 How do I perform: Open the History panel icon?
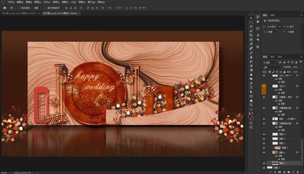coord(258,17)
